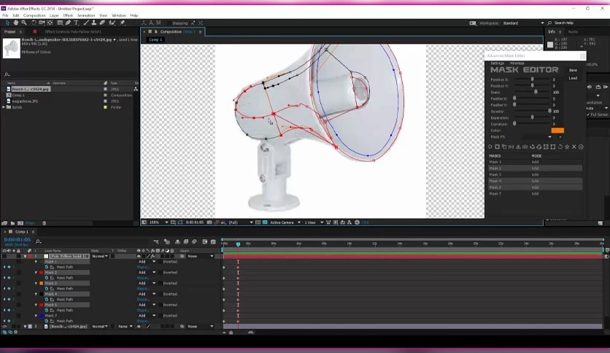Click the circle shape icon in Mask Editor
Screen dimensions: 610x353
[490, 147]
